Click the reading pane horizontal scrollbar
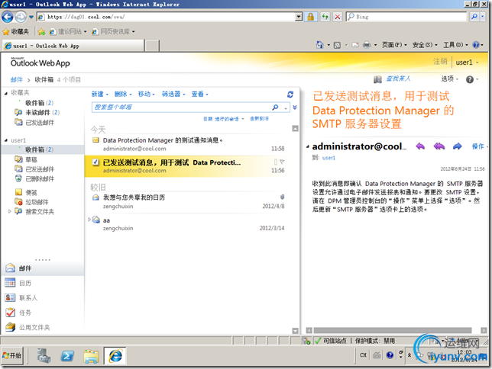 pos(392,330)
